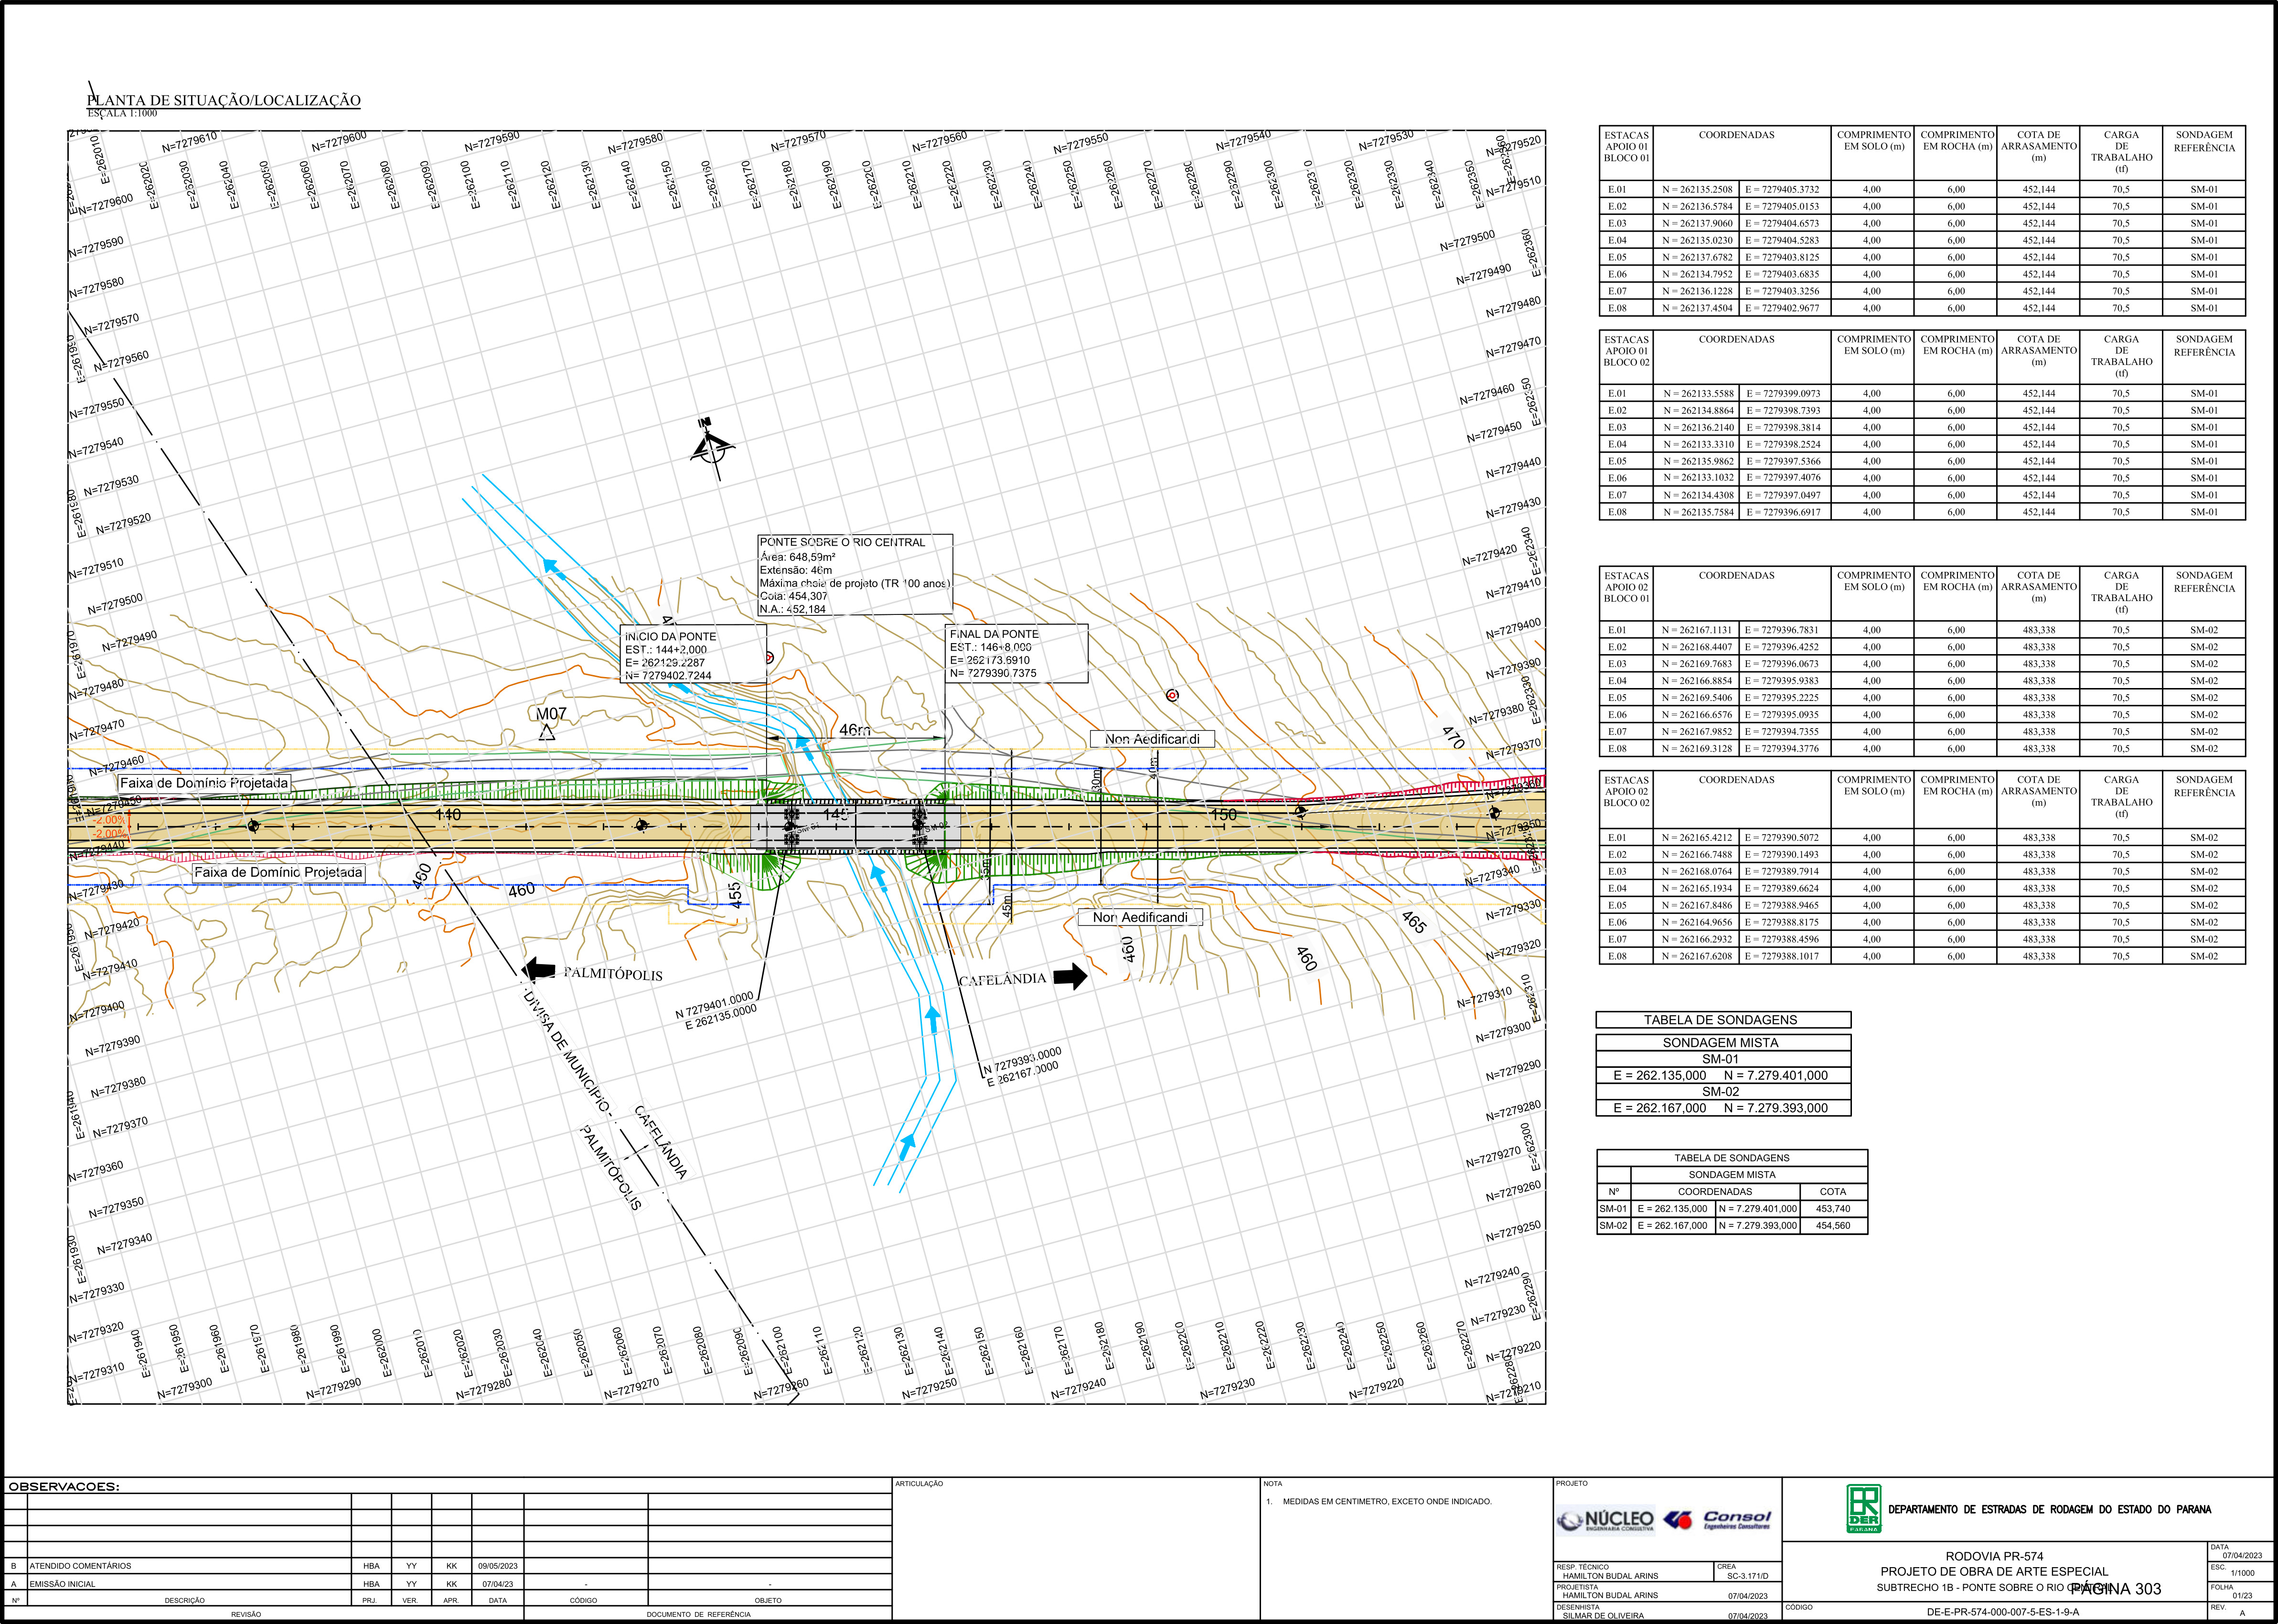Screen dimensions: 2278x1624
Task: Click the FINAL DA PONTE label
Action: (x=995, y=634)
